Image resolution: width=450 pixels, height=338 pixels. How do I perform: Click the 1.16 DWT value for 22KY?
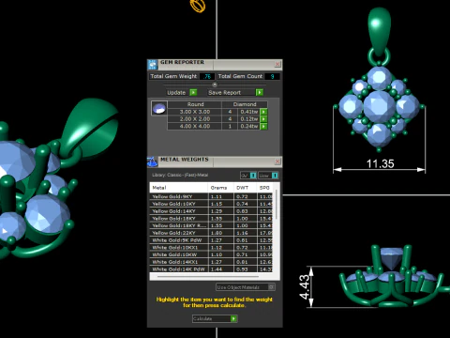coord(242,233)
